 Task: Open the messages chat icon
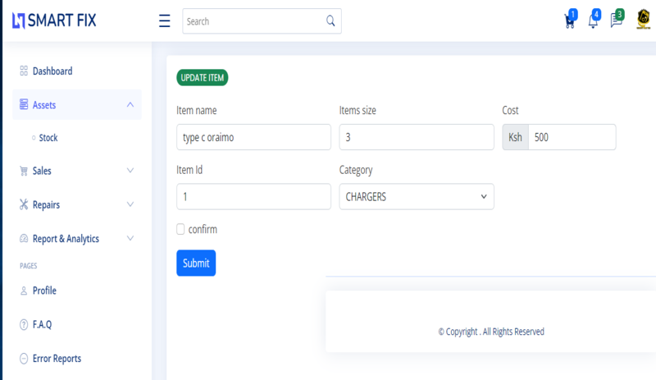tap(616, 22)
